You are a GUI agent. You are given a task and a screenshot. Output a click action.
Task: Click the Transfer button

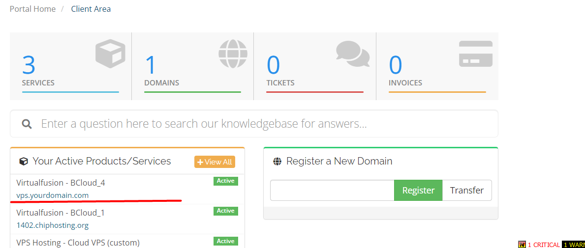[x=467, y=190]
